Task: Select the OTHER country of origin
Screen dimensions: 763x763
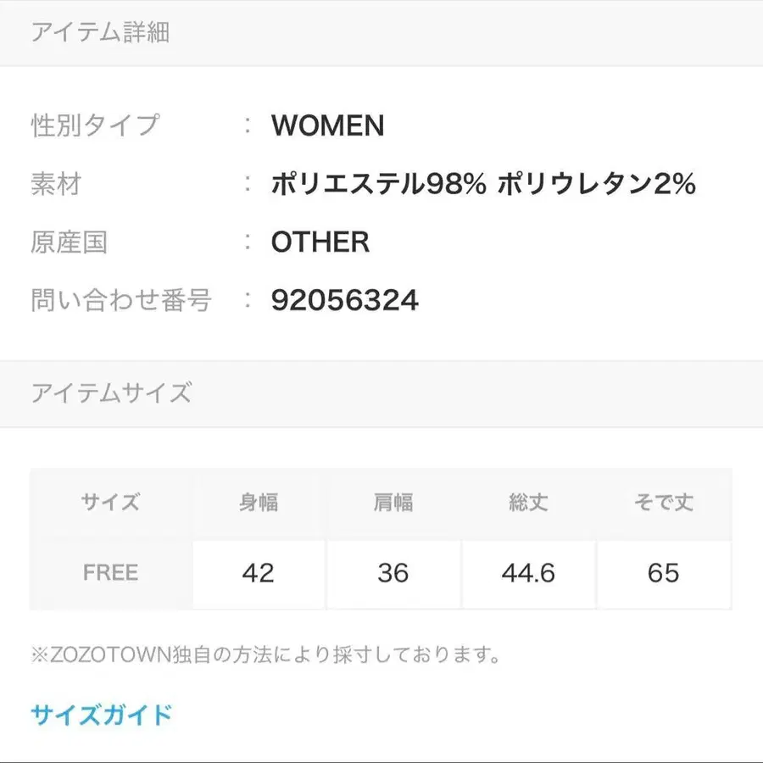Action: [x=320, y=243]
